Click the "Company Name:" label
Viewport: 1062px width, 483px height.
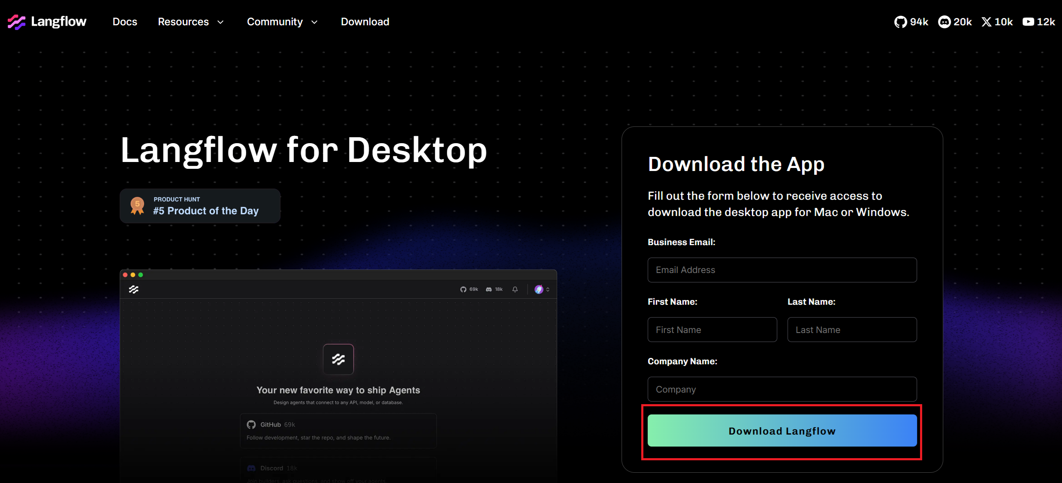coord(682,361)
